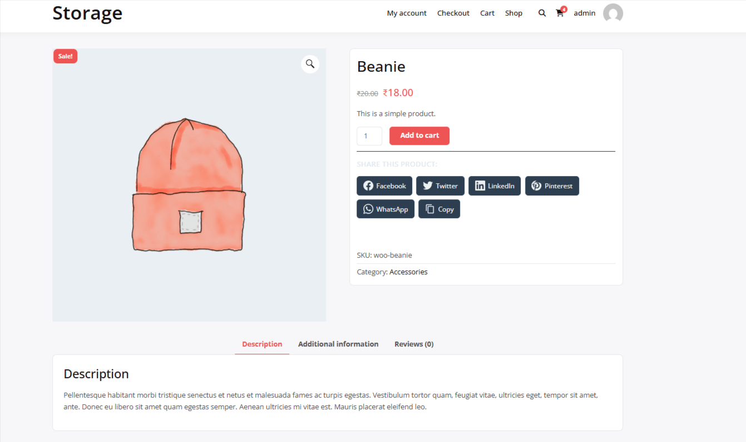The image size is (746, 442).
Task: Click the admin avatar image
Action: 612,13
